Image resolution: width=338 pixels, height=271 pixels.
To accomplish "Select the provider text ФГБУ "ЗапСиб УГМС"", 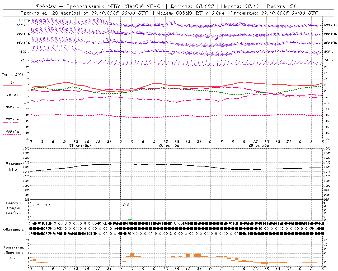I will pos(135,6).
